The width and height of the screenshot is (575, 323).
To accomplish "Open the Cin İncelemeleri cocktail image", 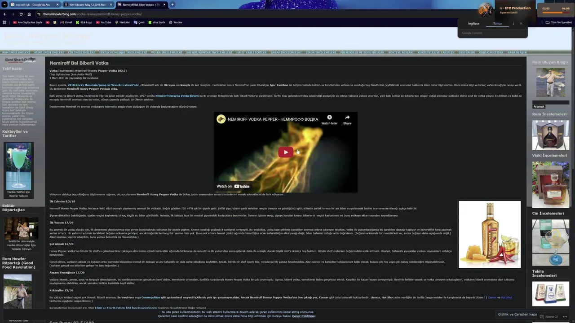I will click(550, 242).
